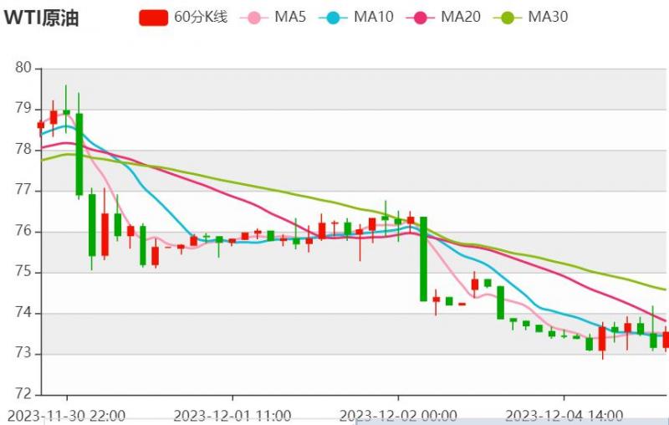Click the 80 y-axis label
This screenshot has height=425, width=669.
point(23,68)
